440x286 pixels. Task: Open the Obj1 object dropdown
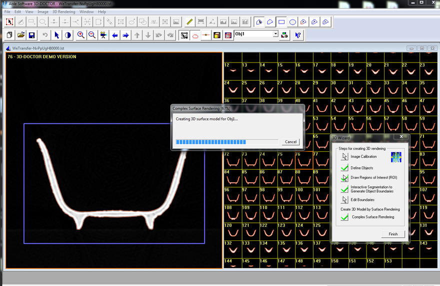coord(275,34)
